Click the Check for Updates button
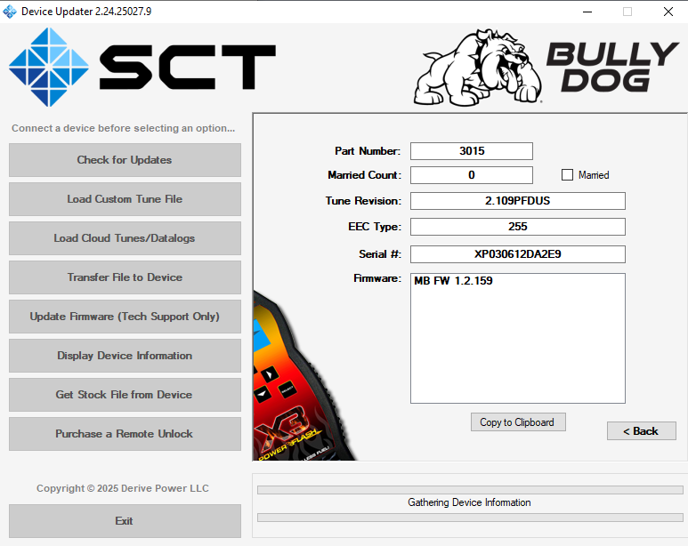The width and height of the screenshot is (688, 546). pyautogui.click(x=125, y=160)
